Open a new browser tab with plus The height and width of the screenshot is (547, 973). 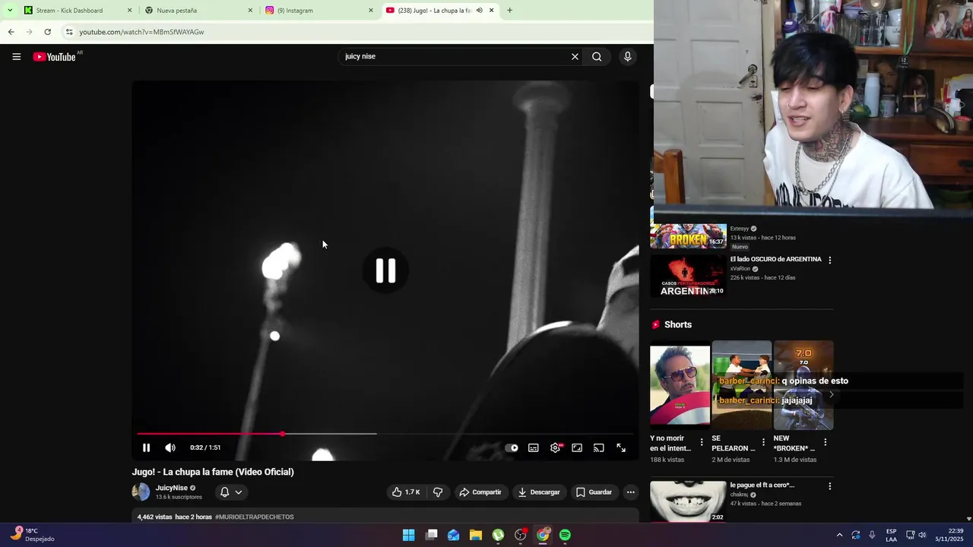pos(509,11)
